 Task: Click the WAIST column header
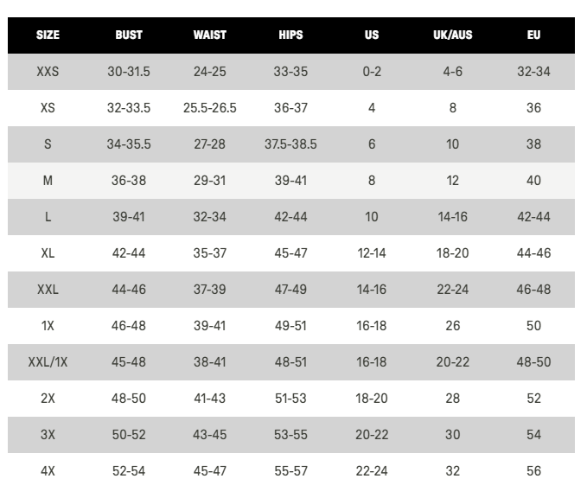[210, 35]
